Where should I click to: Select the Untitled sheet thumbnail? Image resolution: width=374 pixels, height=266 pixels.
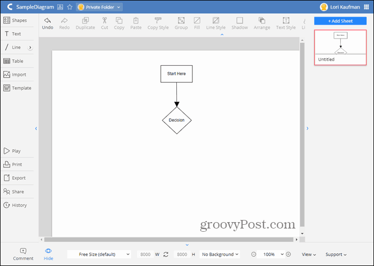pyautogui.click(x=340, y=47)
